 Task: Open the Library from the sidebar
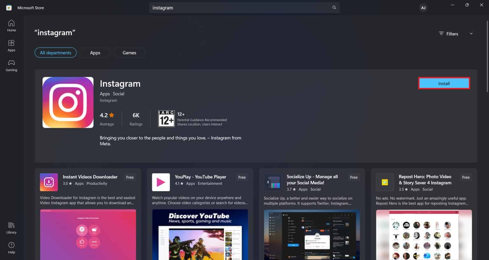click(x=11, y=228)
